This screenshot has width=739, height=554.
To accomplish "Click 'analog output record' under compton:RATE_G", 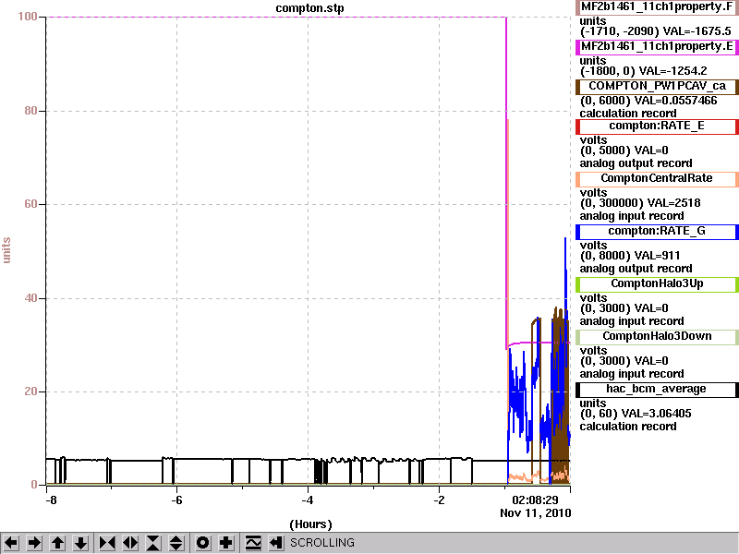I will pyautogui.click(x=636, y=269).
